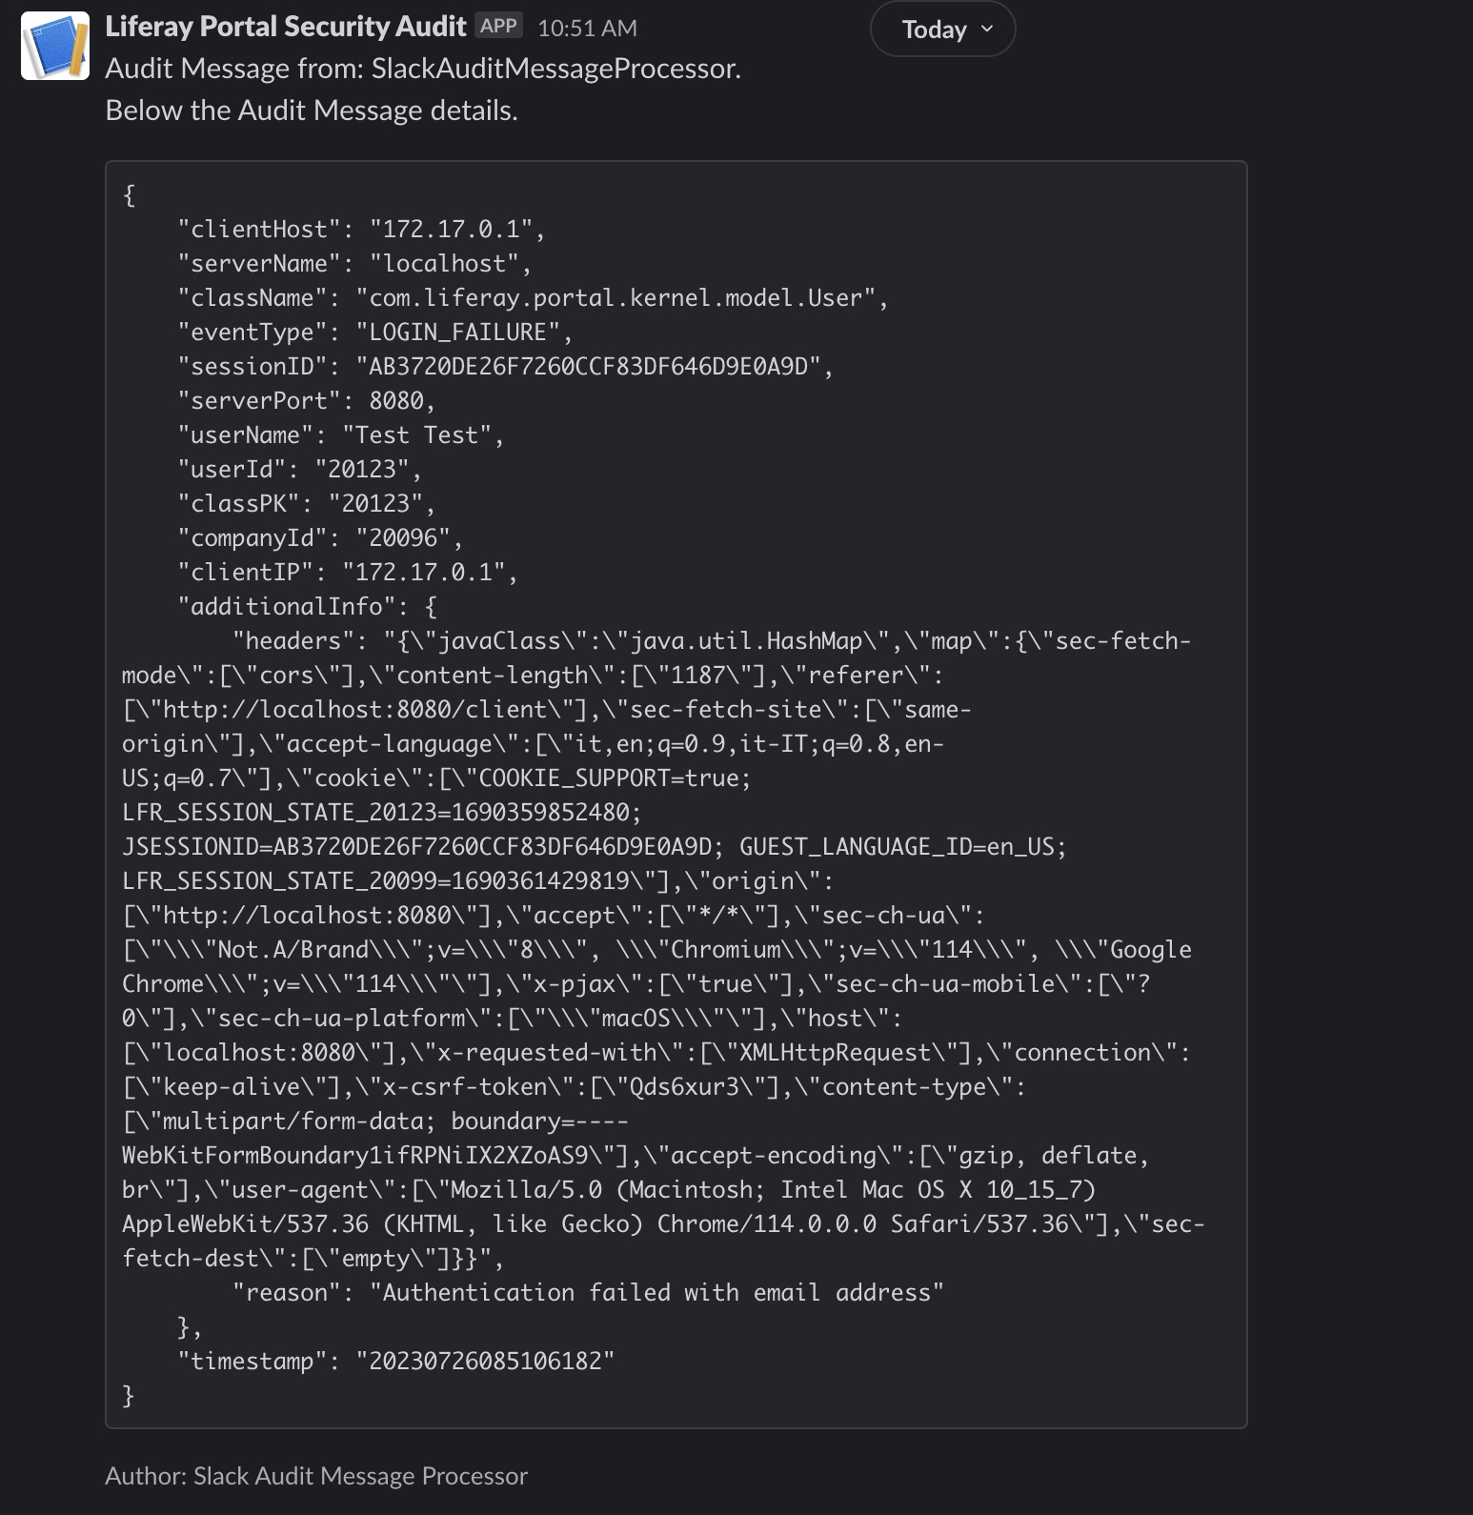1473x1515 pixels.
Task: Select the "reason": "Authentication failed with email address" line
Action: click(x=588, y=1293)
